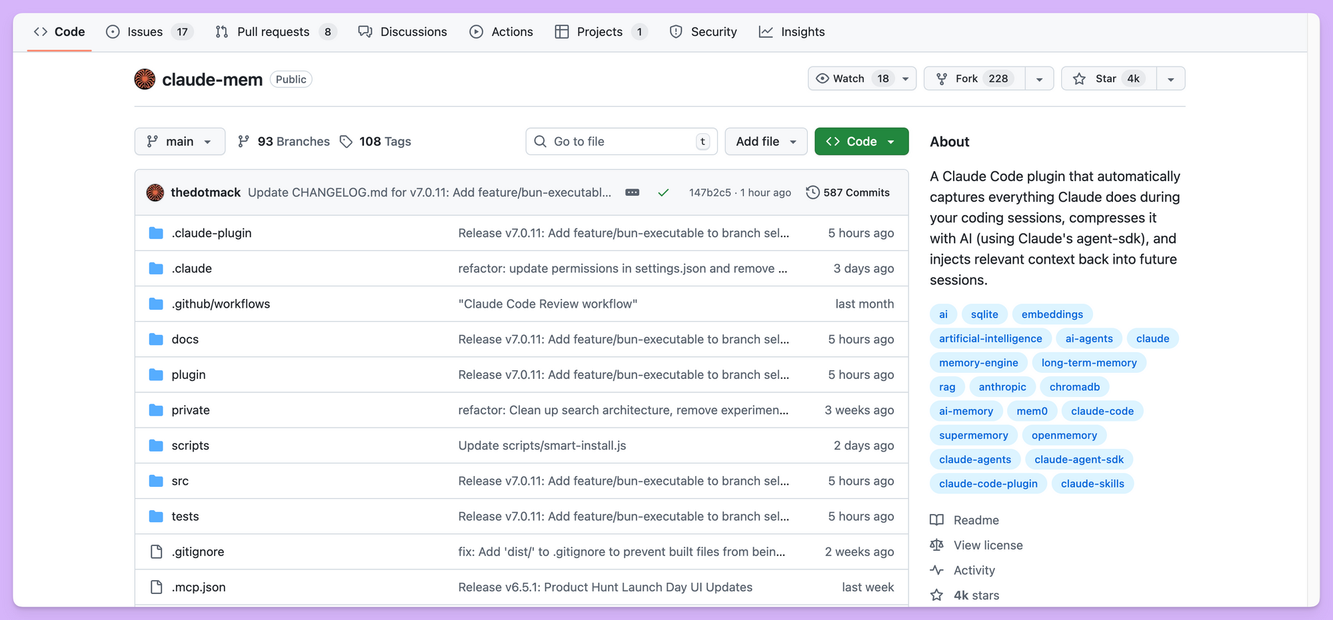
Task: Open the main branch selector dropdown
Action: [x=180, y=141]
